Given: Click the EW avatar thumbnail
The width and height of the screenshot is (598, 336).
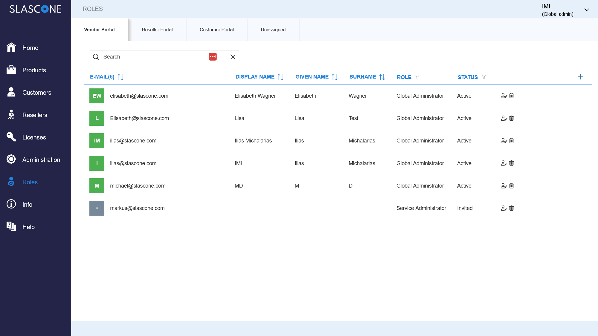Looking at the screenshot, I should pos(97,96).
